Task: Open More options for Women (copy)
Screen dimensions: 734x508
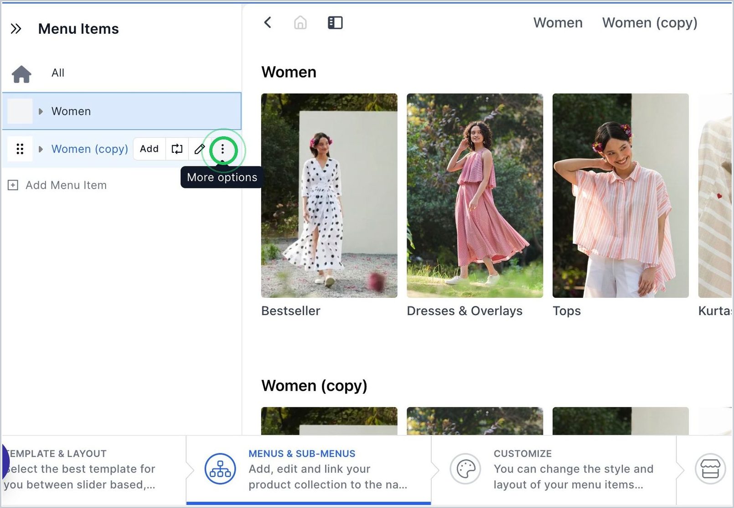Action: pyautogui.click(x=222, y=149)
